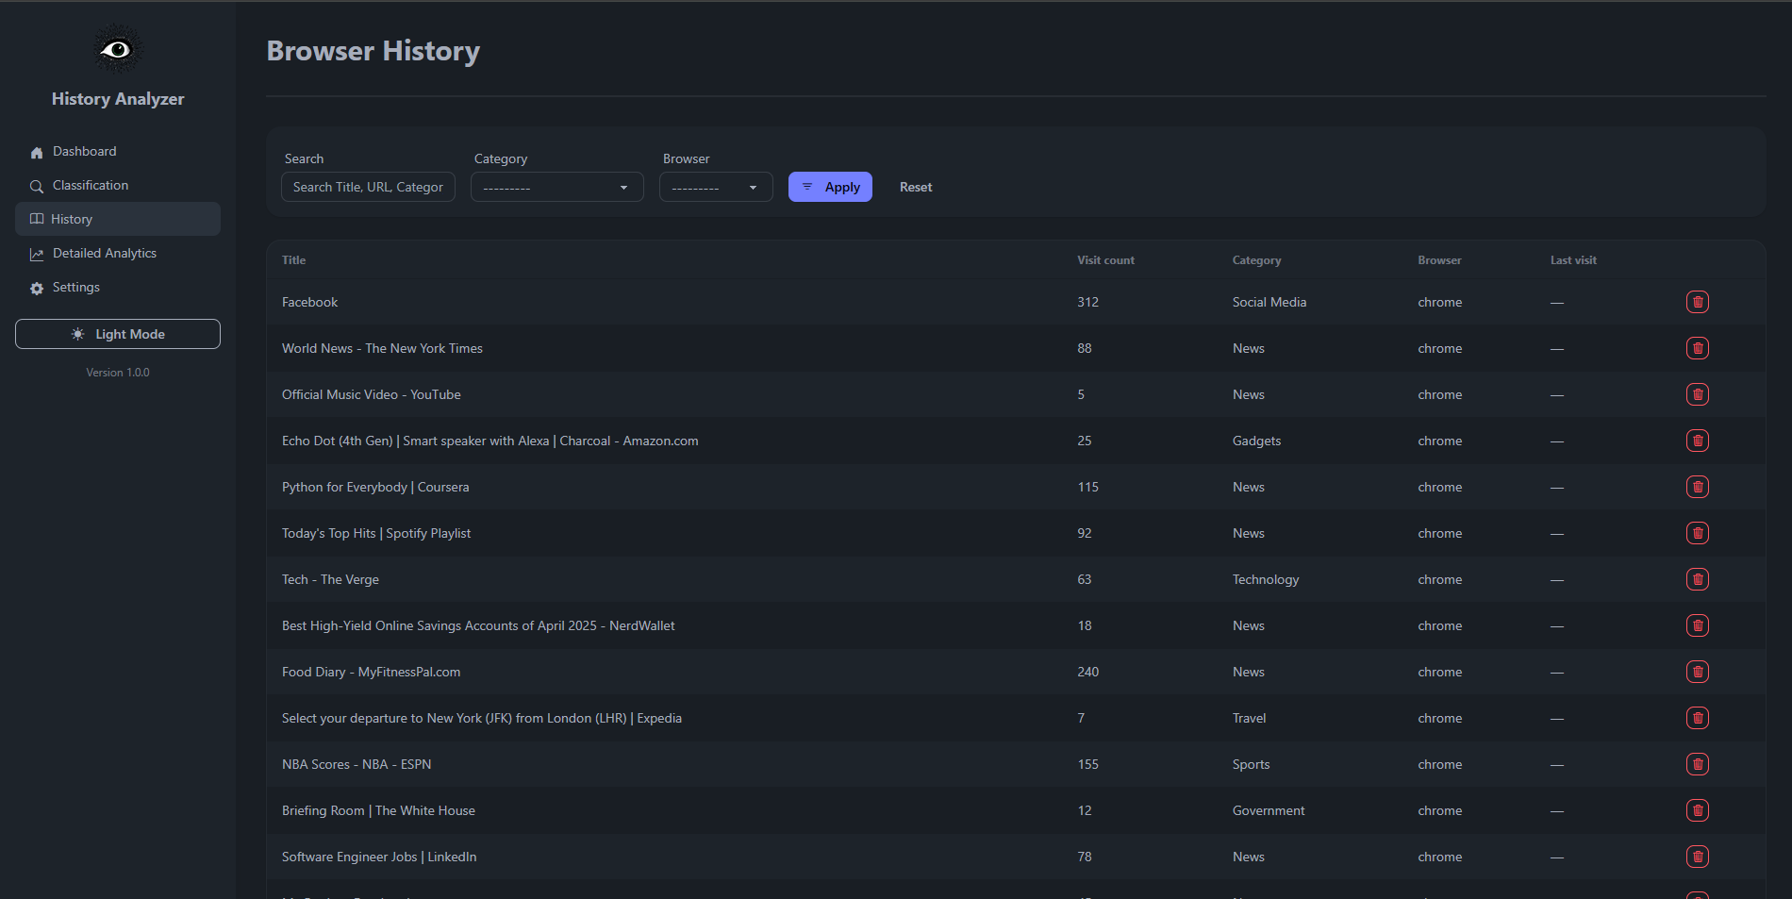Click the History Analyzer eye logo
The height and width of the screenshot is (899, 1792).
(x=117, y=48)
